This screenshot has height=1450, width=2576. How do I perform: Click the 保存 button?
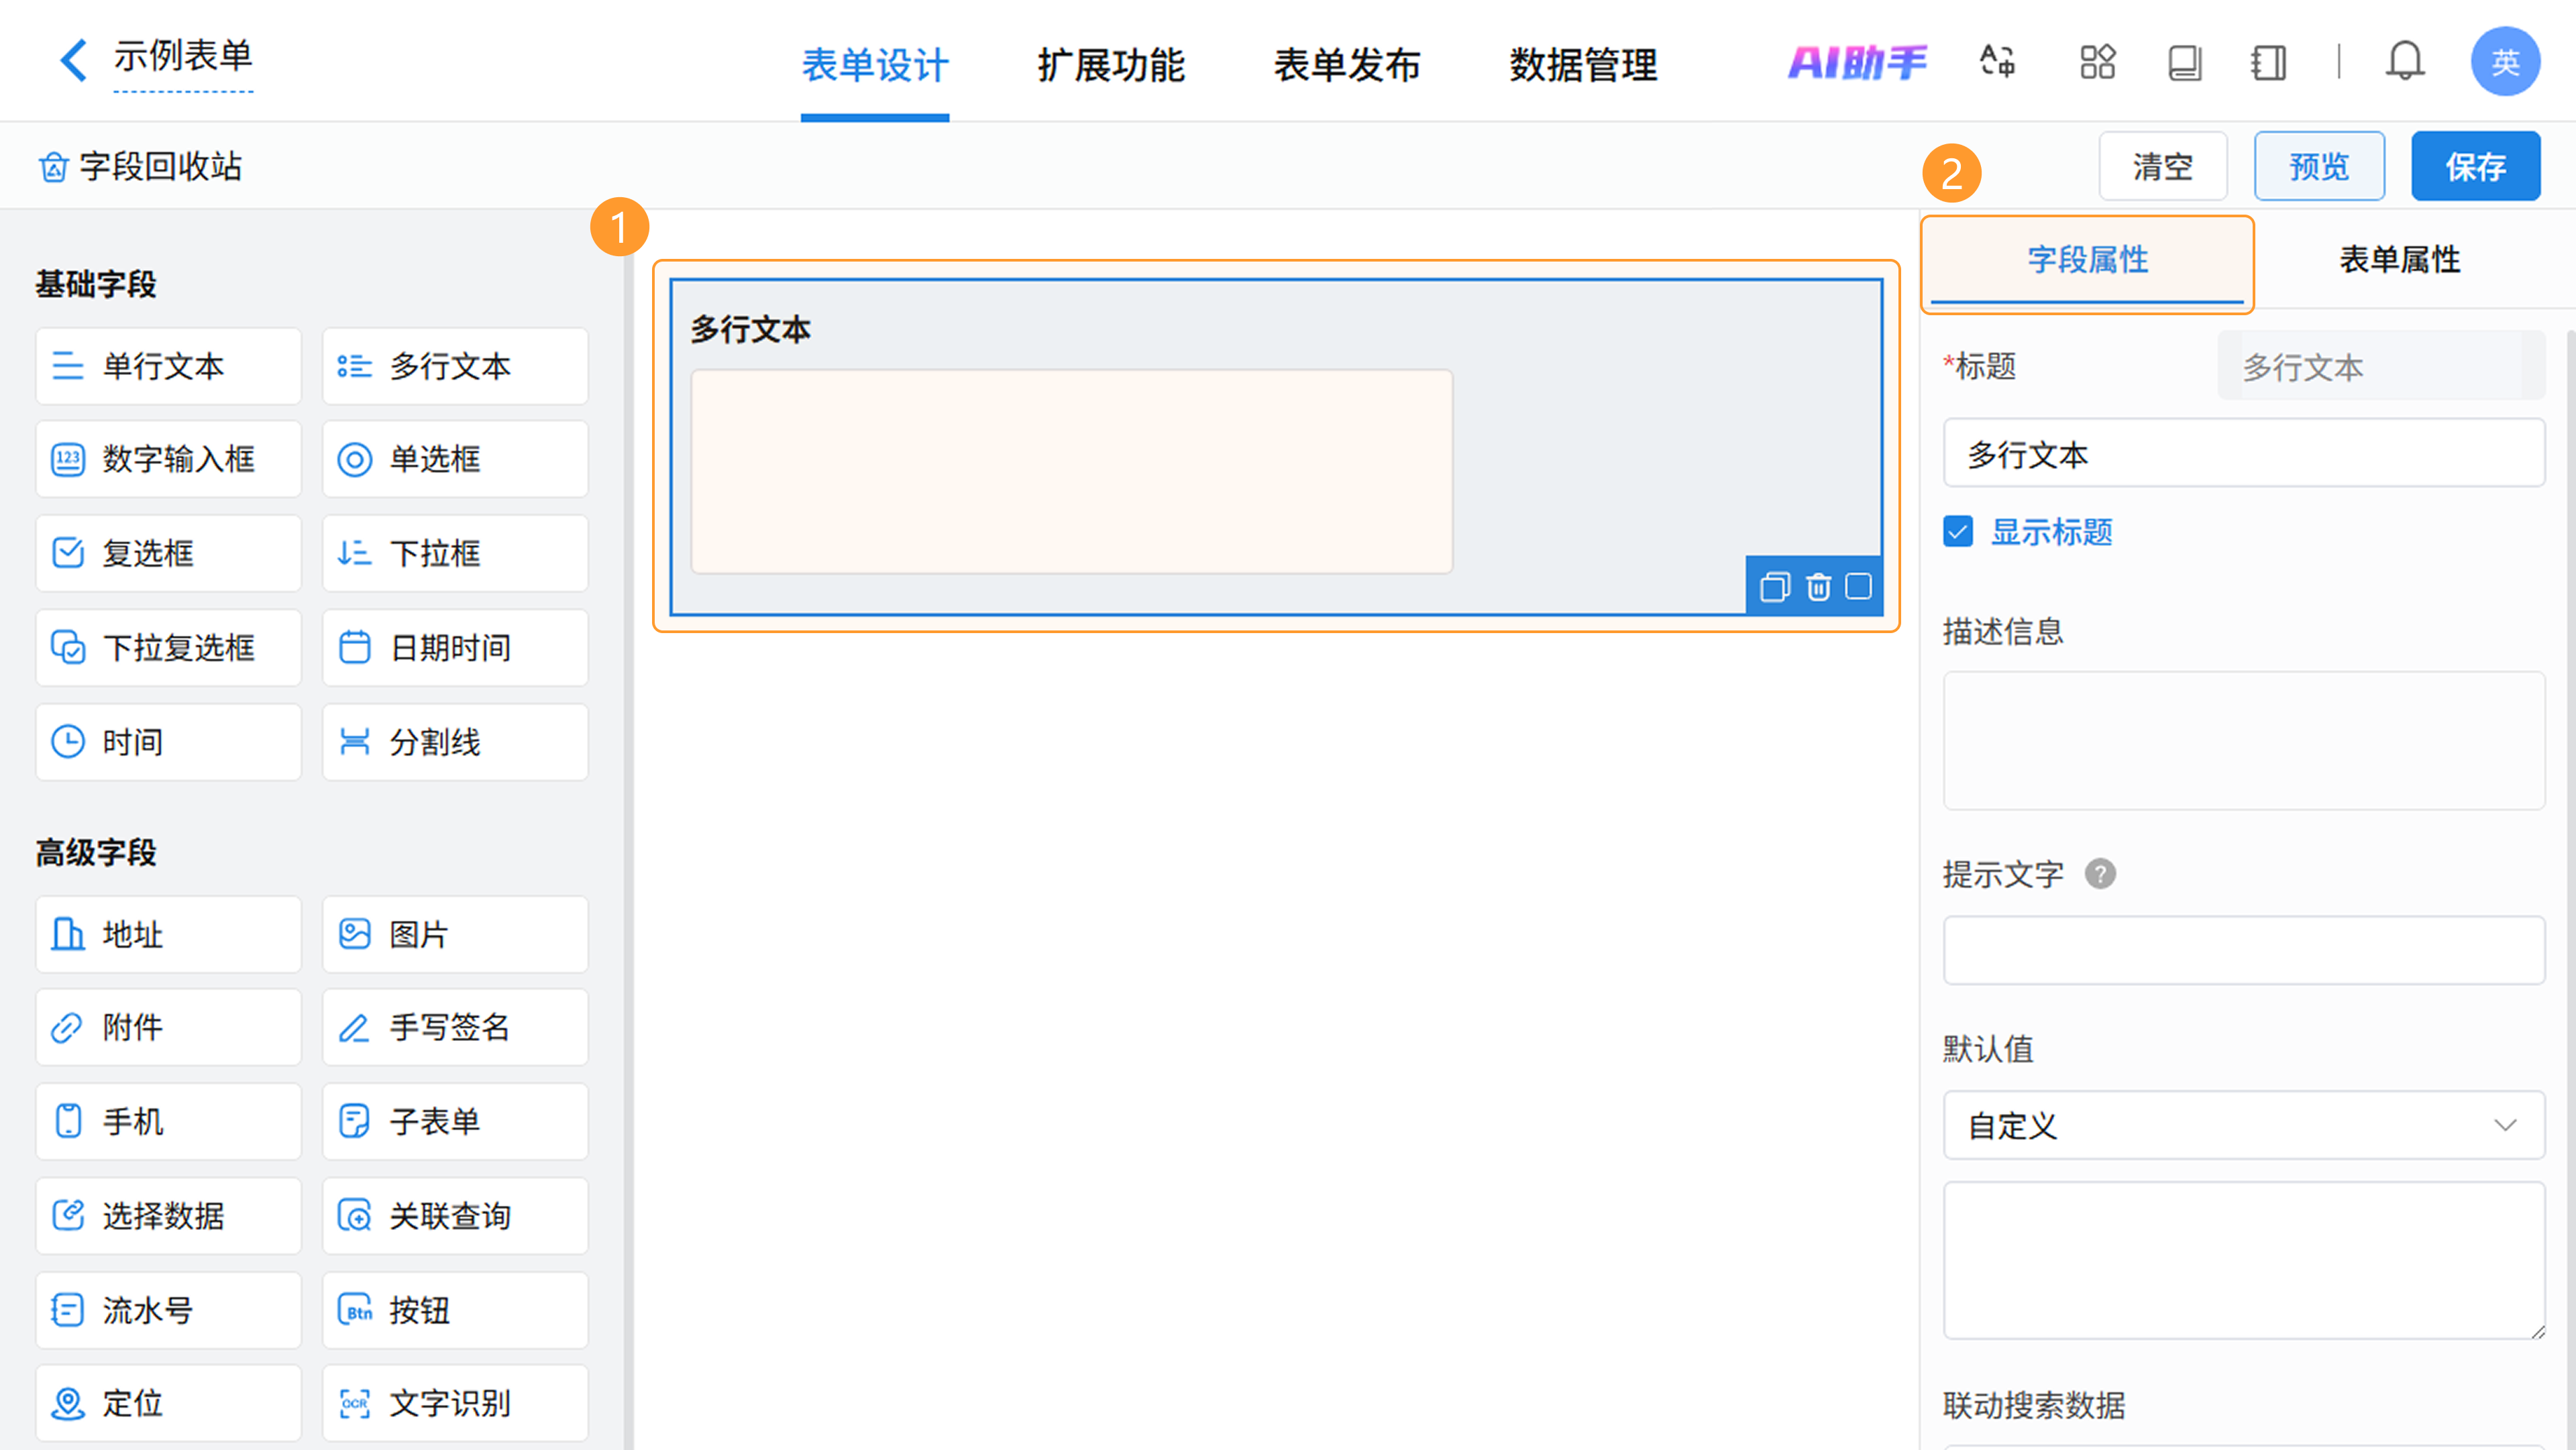[2475, 166]
